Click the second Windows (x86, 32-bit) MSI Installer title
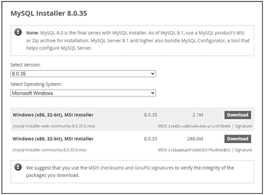The height and width of the screenshot is (195, 264). [53, 139]
